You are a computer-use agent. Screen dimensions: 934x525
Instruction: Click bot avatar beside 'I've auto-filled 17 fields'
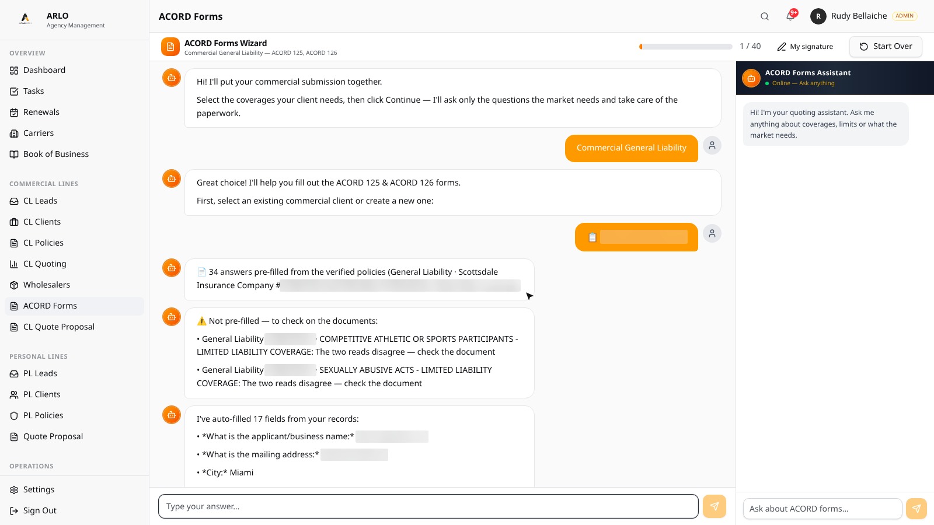pos(172,415)
